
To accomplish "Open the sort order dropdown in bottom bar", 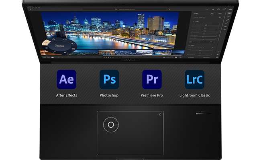I will [60, 57].
